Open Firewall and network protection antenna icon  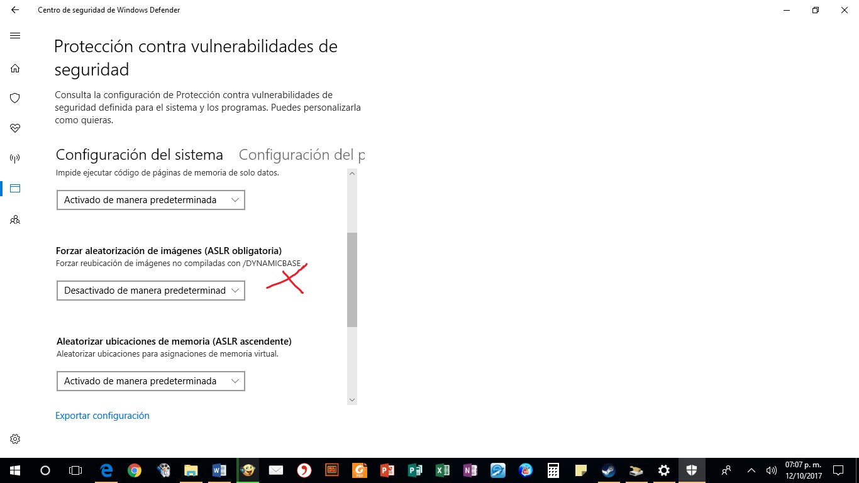(x=15, y=158)
